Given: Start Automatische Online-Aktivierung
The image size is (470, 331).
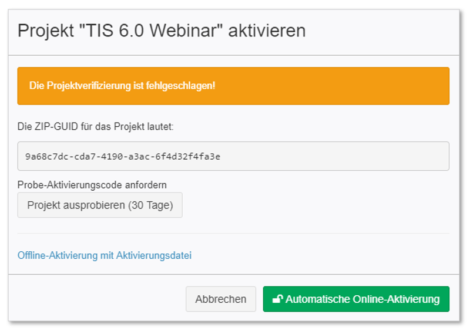Looking at the screenshot, I should coord(356,299).
